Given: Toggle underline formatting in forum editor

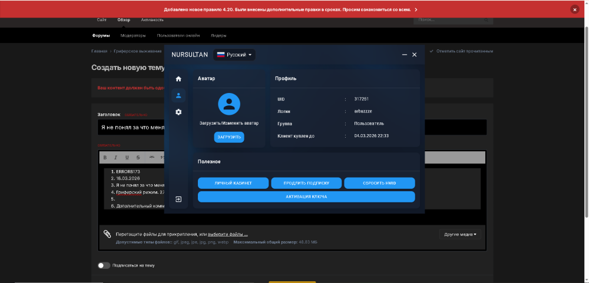Looking at the screenshot, I should (x=127, y=157).
